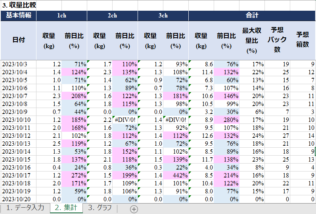Click the 10.6 total yield cell
Screen dimensions: 316x214
point(201,96)
